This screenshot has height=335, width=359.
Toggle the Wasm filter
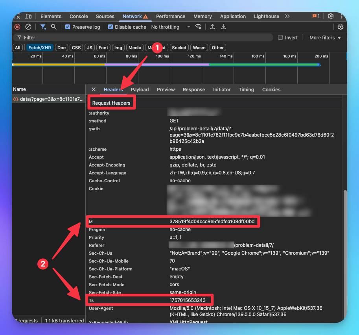click(x=199, y=48)
